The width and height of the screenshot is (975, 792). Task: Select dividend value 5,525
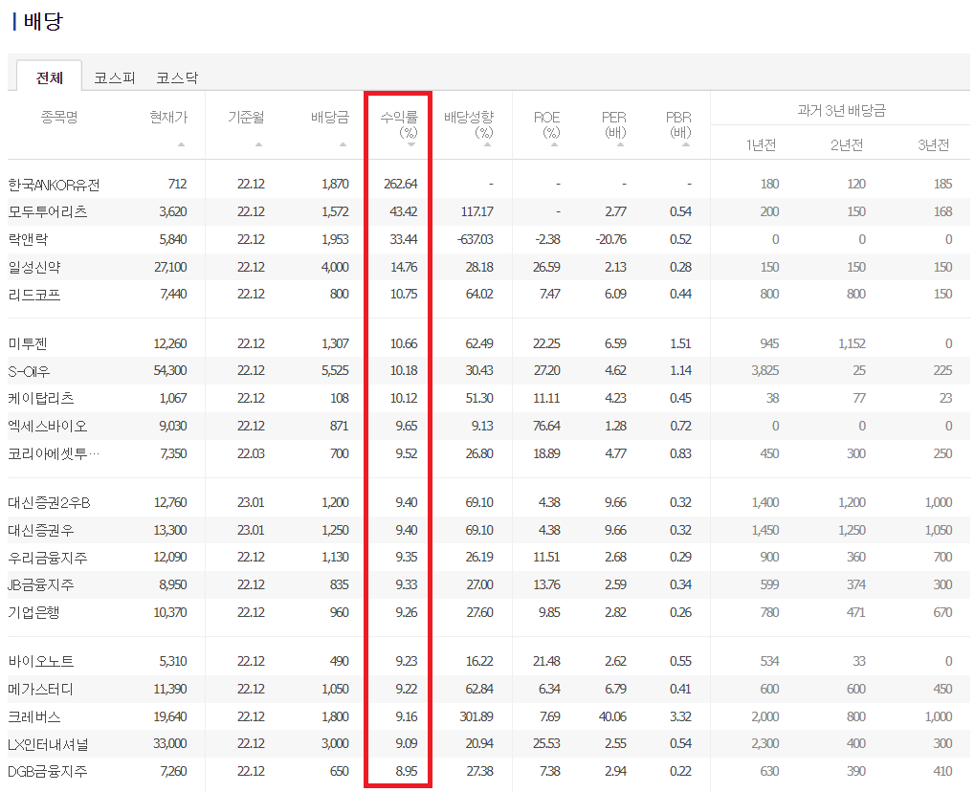pyautogui.click(x=335, y=370)
